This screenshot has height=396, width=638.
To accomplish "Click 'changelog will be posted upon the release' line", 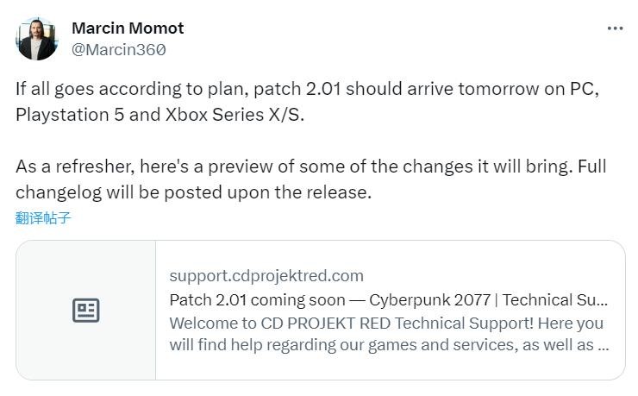I will [x=193, y=192].
